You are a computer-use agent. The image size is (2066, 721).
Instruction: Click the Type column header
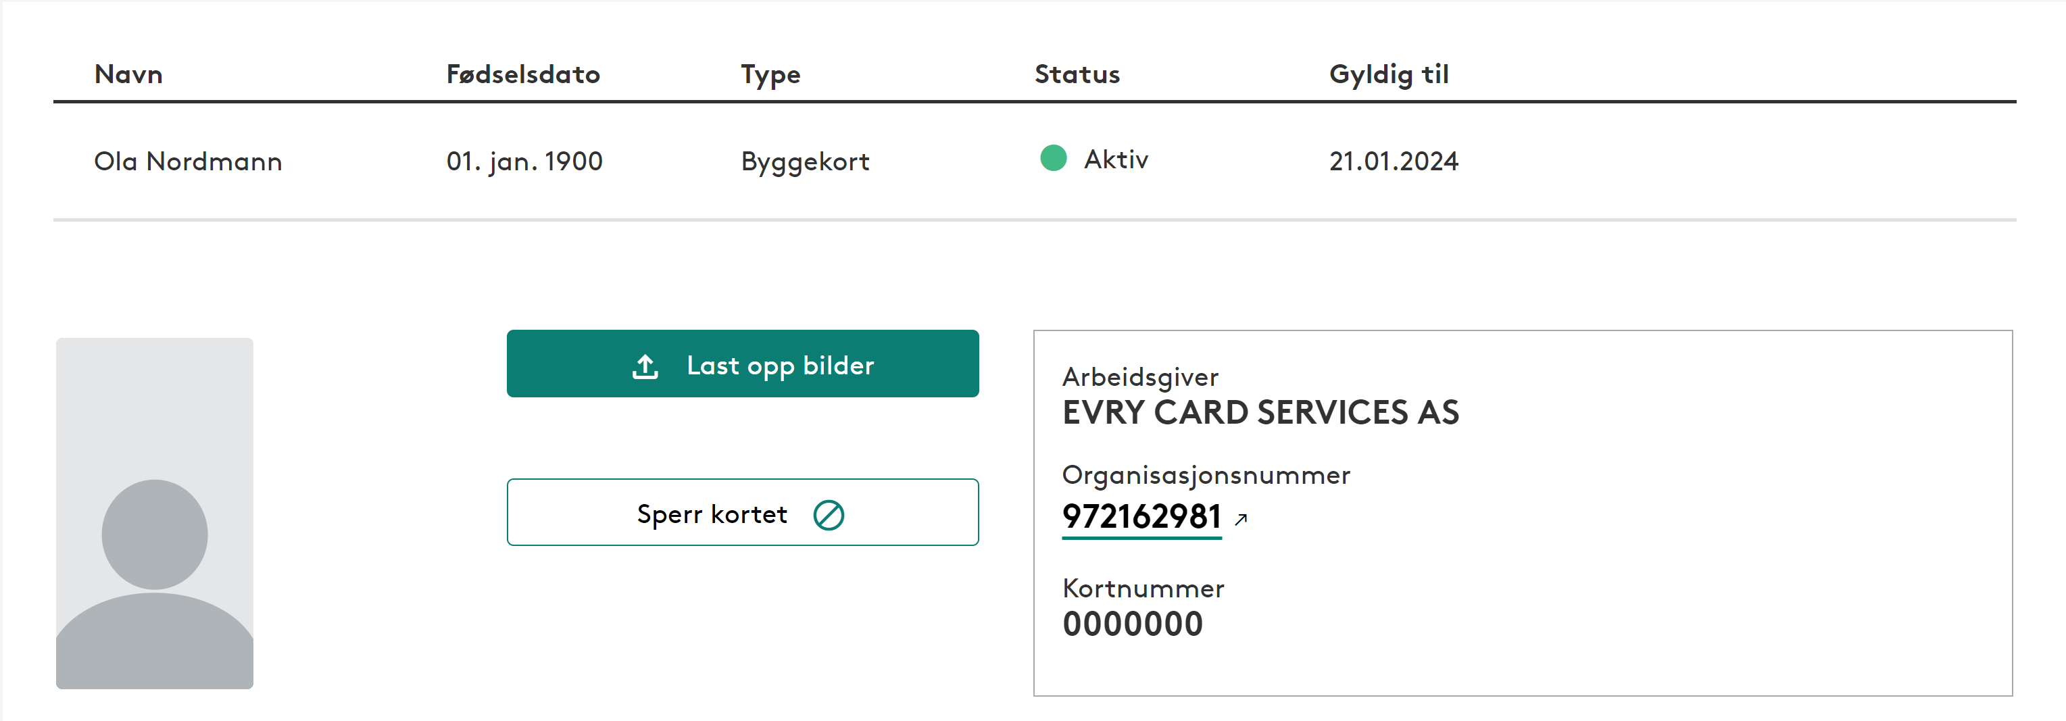pyautogui.click(x=770, y=74)
